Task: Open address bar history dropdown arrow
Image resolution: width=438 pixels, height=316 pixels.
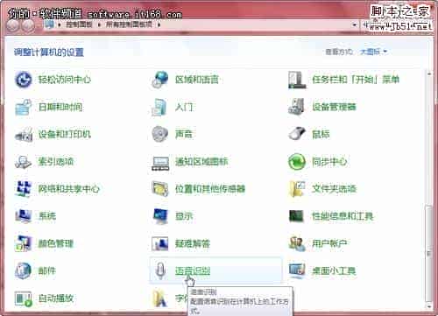Action: 355,25
